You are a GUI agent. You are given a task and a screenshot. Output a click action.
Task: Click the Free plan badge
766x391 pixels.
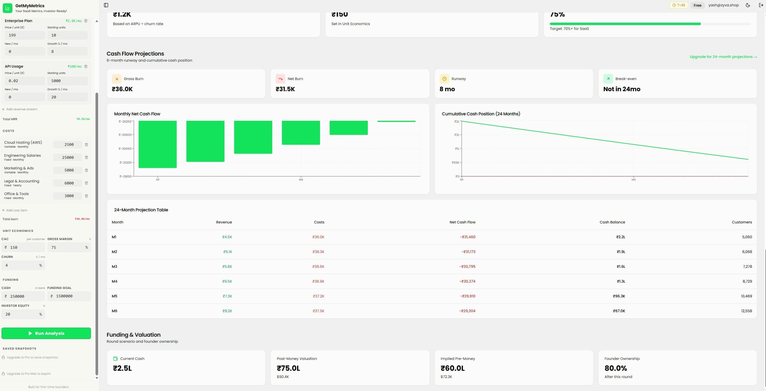(x=697, y=5)
